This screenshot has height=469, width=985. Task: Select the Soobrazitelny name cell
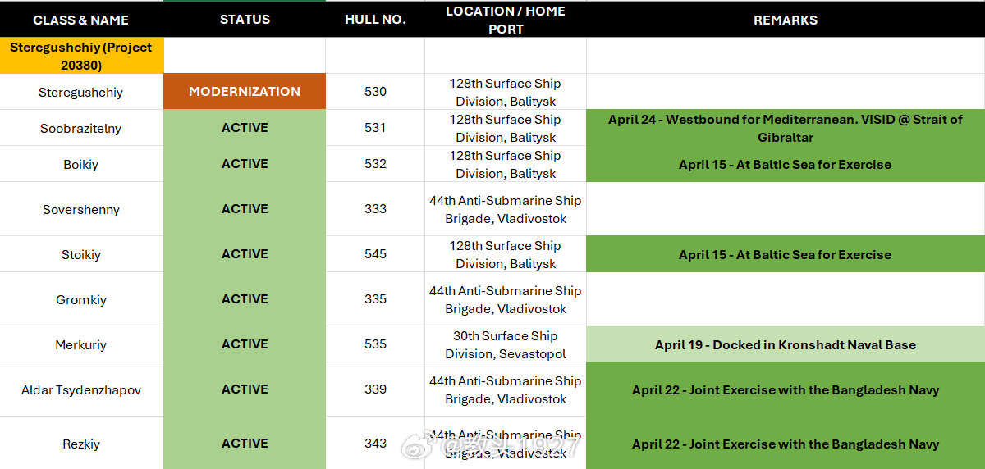(81, 128)
